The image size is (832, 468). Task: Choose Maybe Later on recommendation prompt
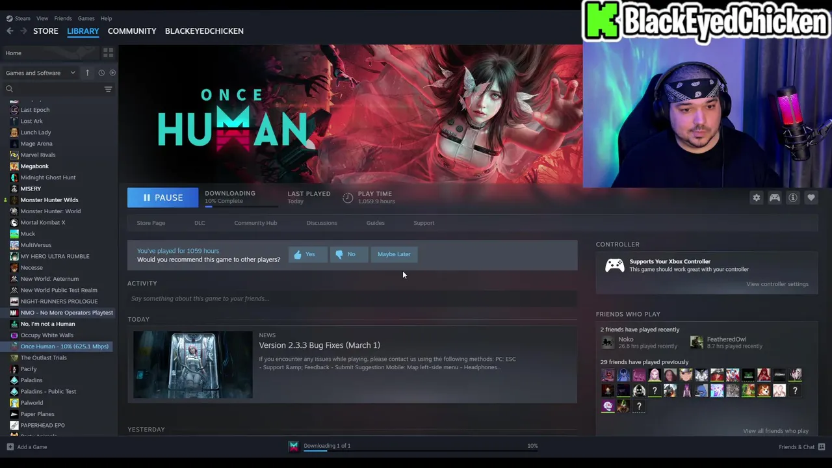pos(394,254)
